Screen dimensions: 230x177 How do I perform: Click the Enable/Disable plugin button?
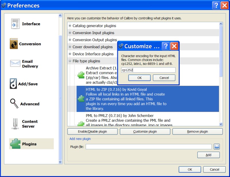[x=92, y=131]
